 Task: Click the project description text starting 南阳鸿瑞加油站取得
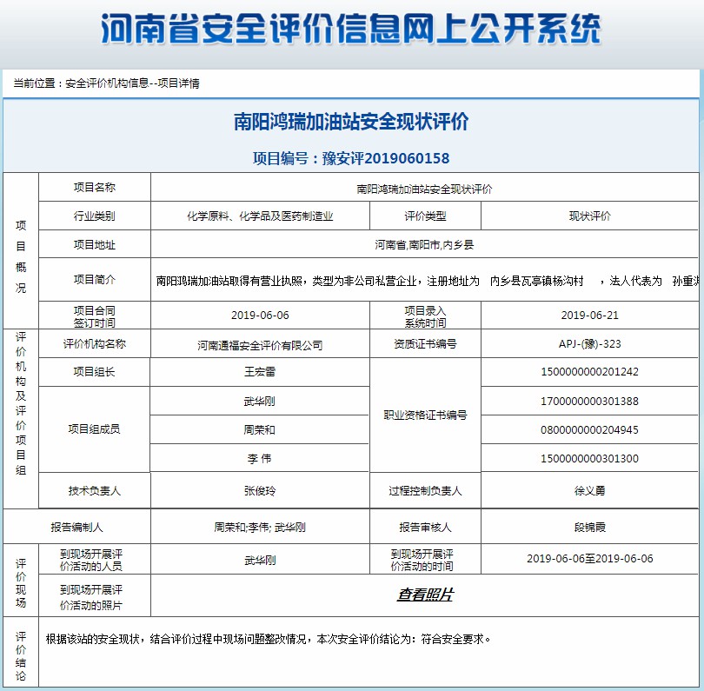427,281
